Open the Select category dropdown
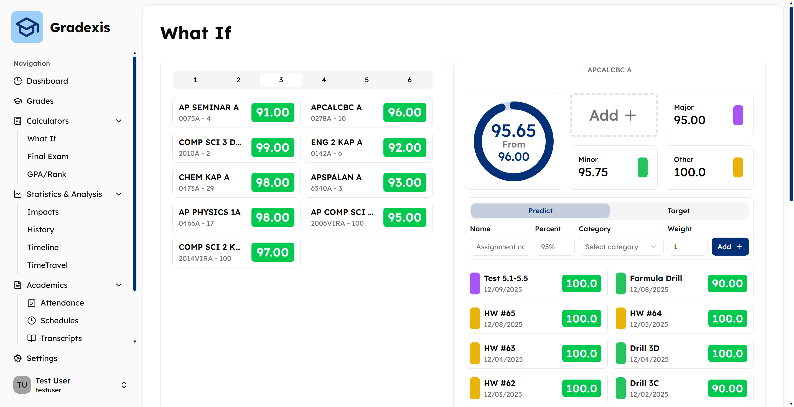794x407 pixels. (621, 247)
